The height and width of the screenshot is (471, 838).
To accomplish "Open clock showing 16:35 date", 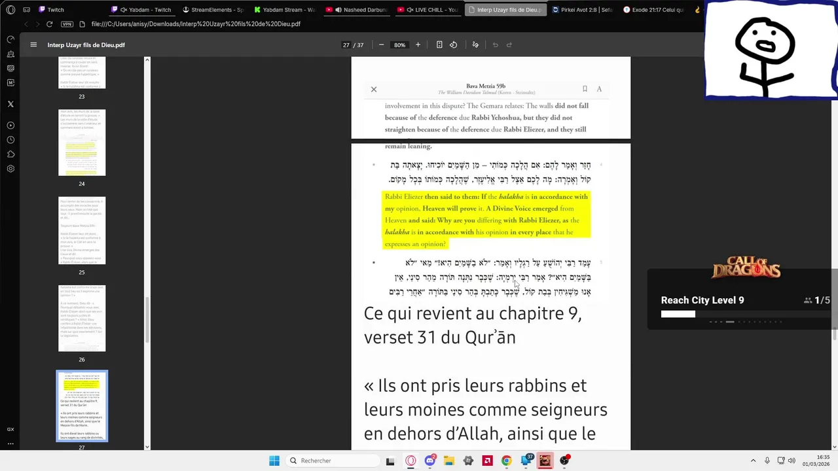I will tap(816, 461).
